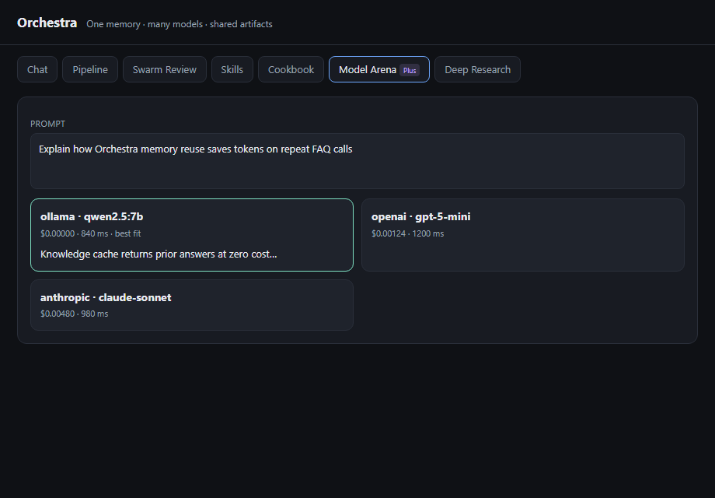
Task: Click the 'Knowledge cache returns prior answers' text
Action: [x=159, y=254]
